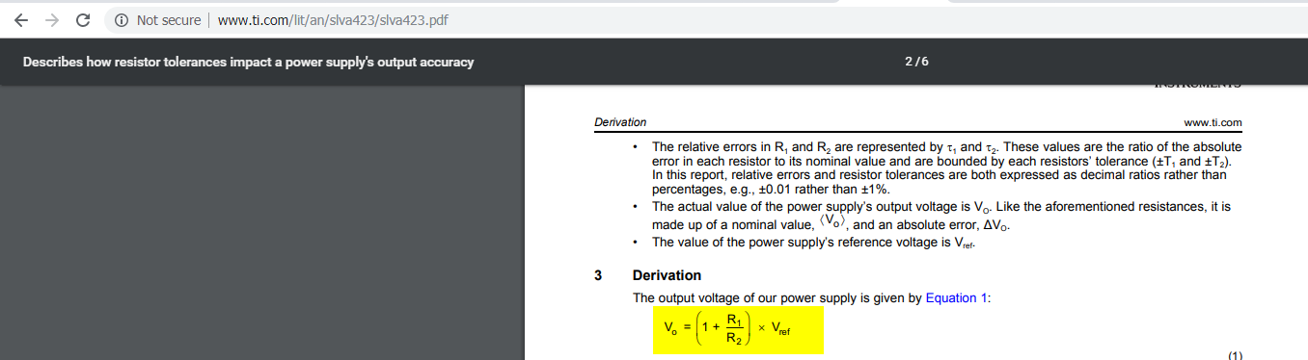Click the total page count 6
Image resolution: width=1308 pixels, height=360 pixels.
click(925, 63)
